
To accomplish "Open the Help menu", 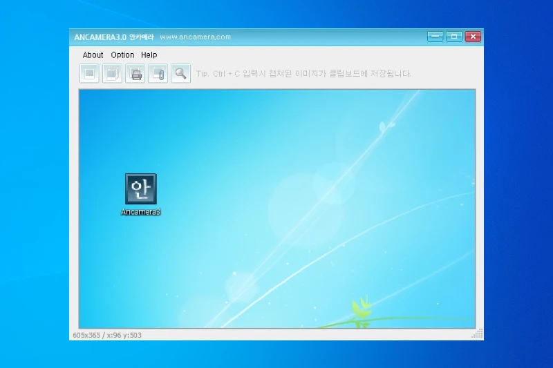I will (x=149, y=55).
